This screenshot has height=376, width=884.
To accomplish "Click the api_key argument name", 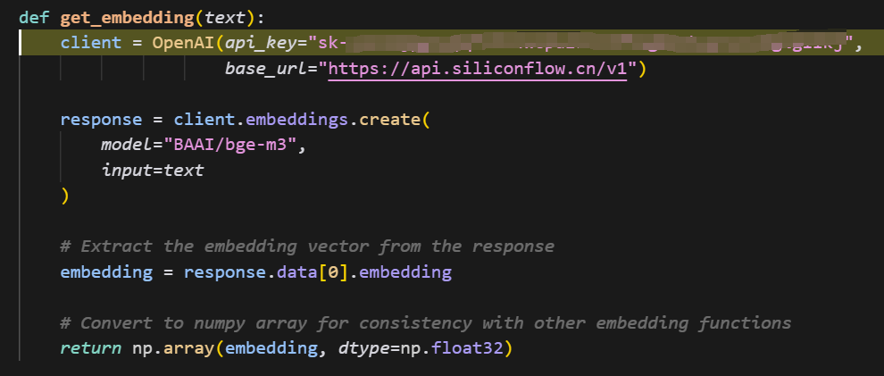I will point(261,43).
